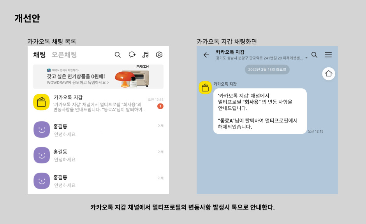
Task: Open the hamburger menu in chat screen
Action: click(x=328, y=55)
